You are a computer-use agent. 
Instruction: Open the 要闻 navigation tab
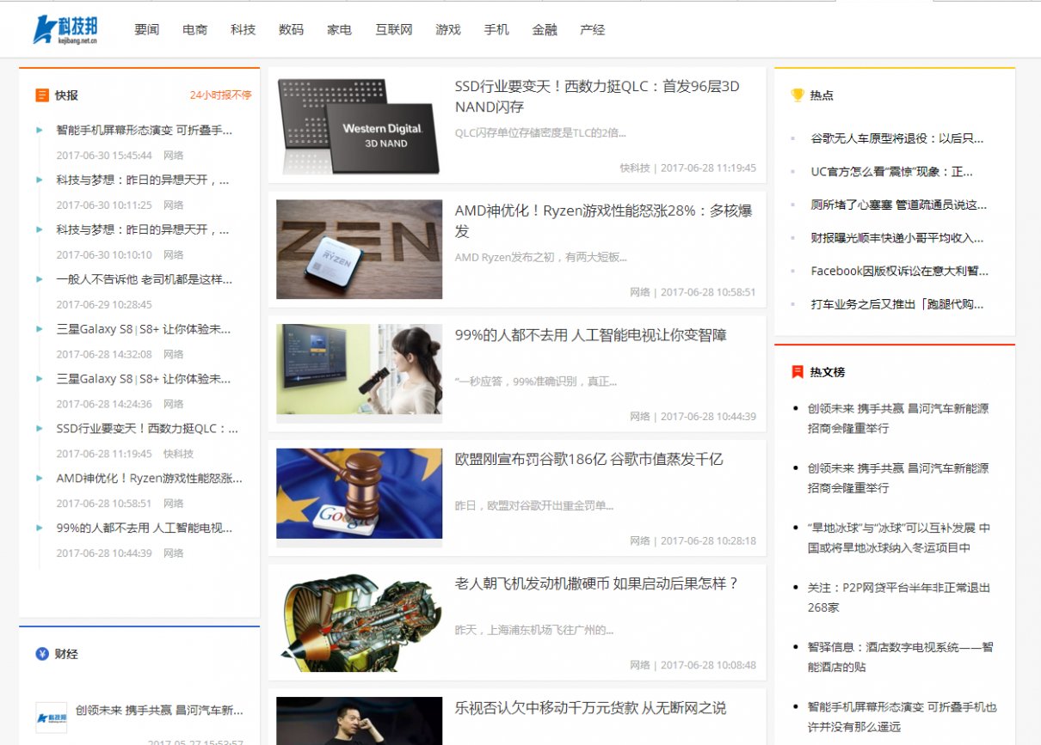(x=147, y=29)
